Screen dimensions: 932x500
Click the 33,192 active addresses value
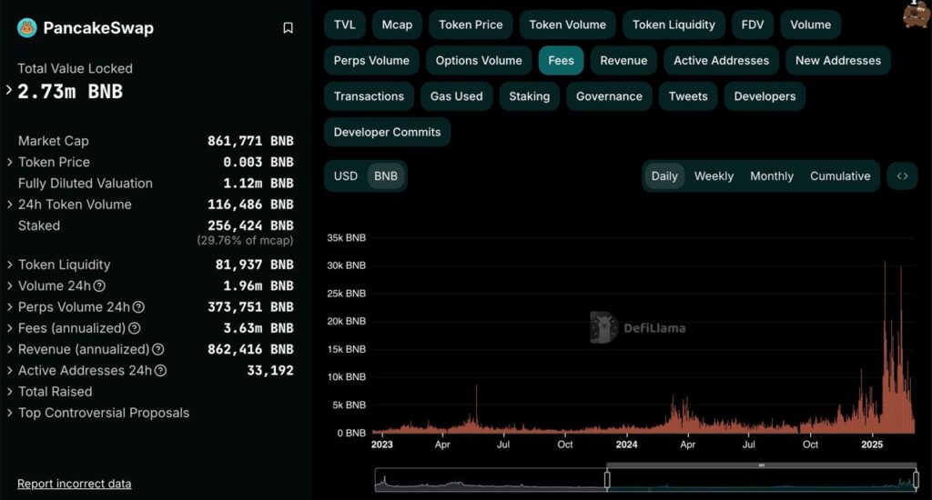(269, 371)
